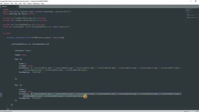Restore down the Sublime Text window
Image resolution: width=199 pixels, height=112 pixels.
coord(196,1)
